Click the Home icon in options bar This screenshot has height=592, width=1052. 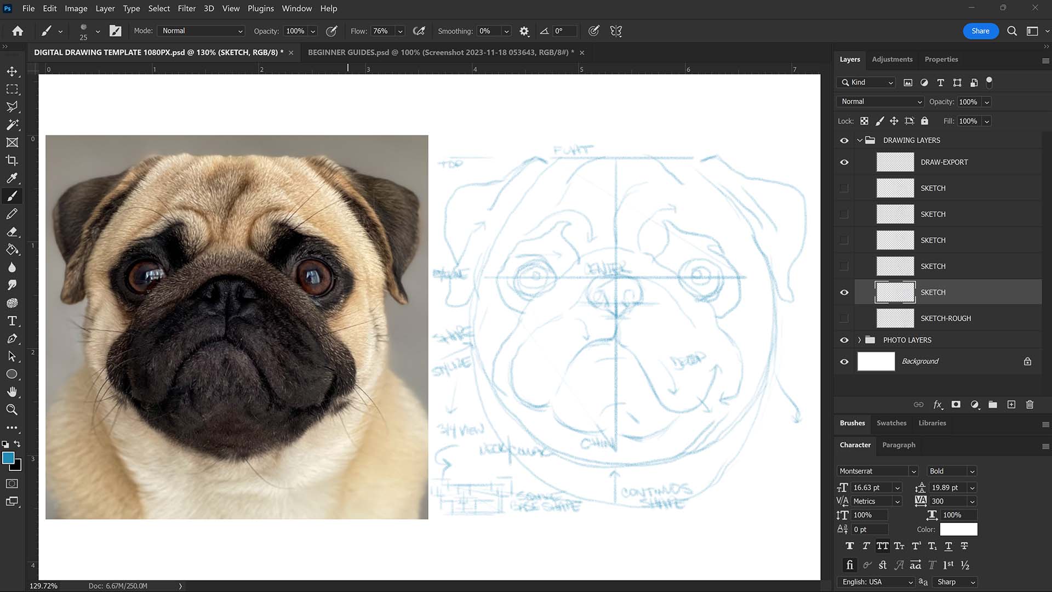(18, 31)
